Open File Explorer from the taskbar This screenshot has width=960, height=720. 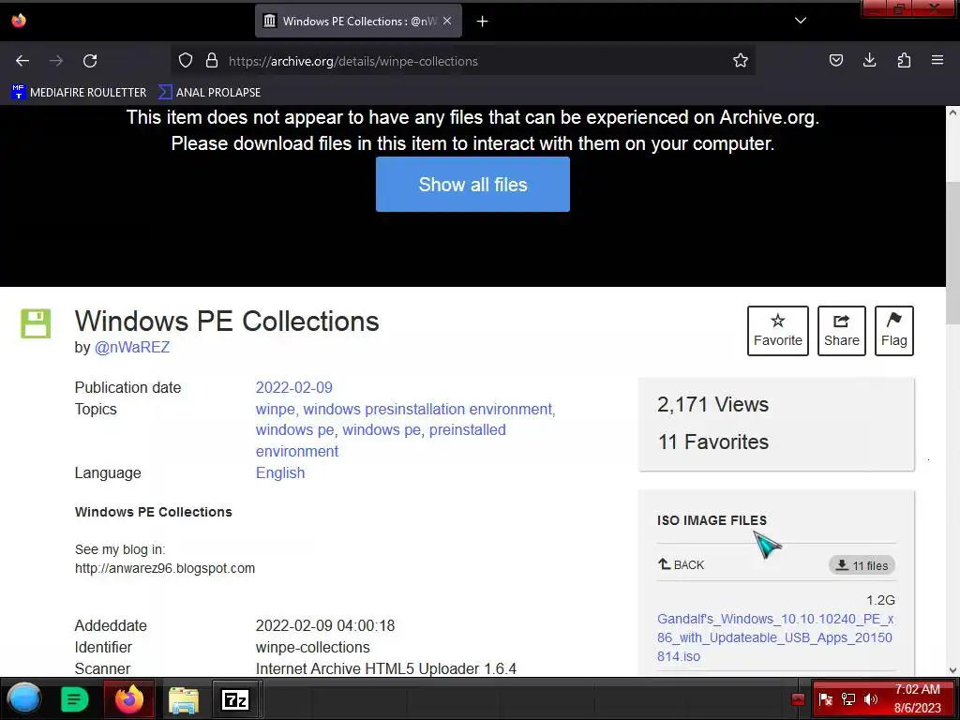pos(183,699)
